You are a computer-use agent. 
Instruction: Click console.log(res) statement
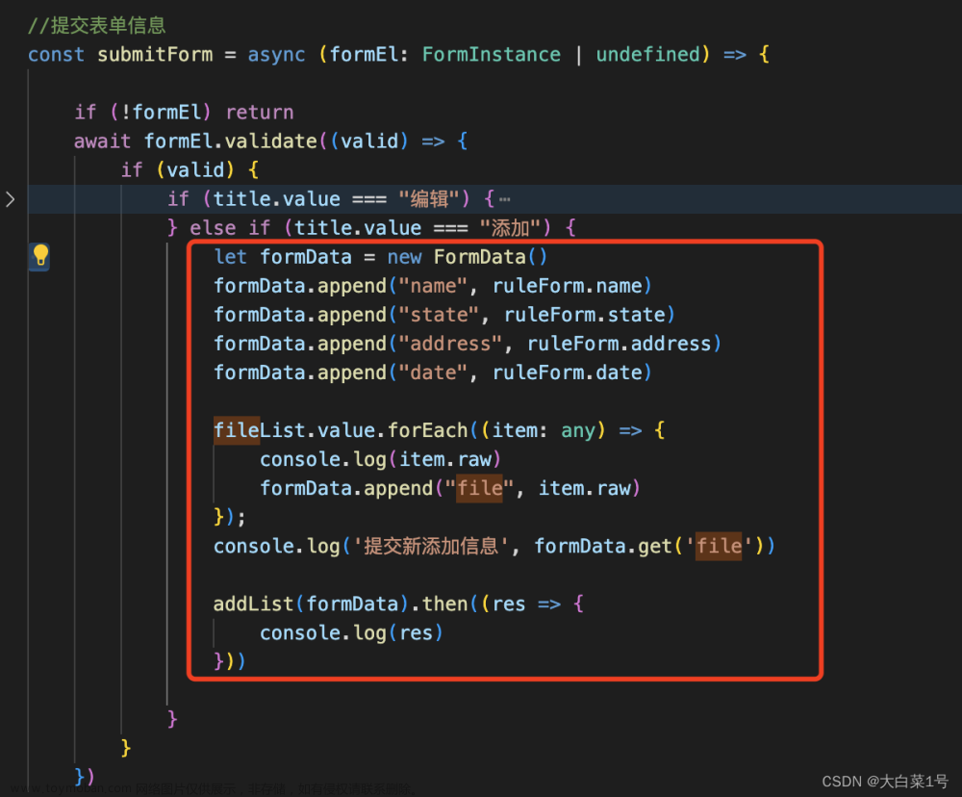[351, 633]
